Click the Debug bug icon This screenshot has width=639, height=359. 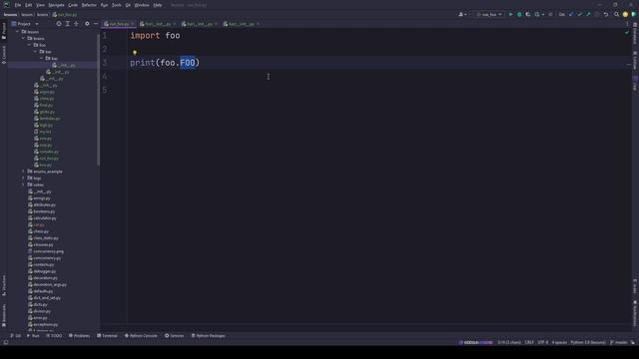tap(519, 14)
